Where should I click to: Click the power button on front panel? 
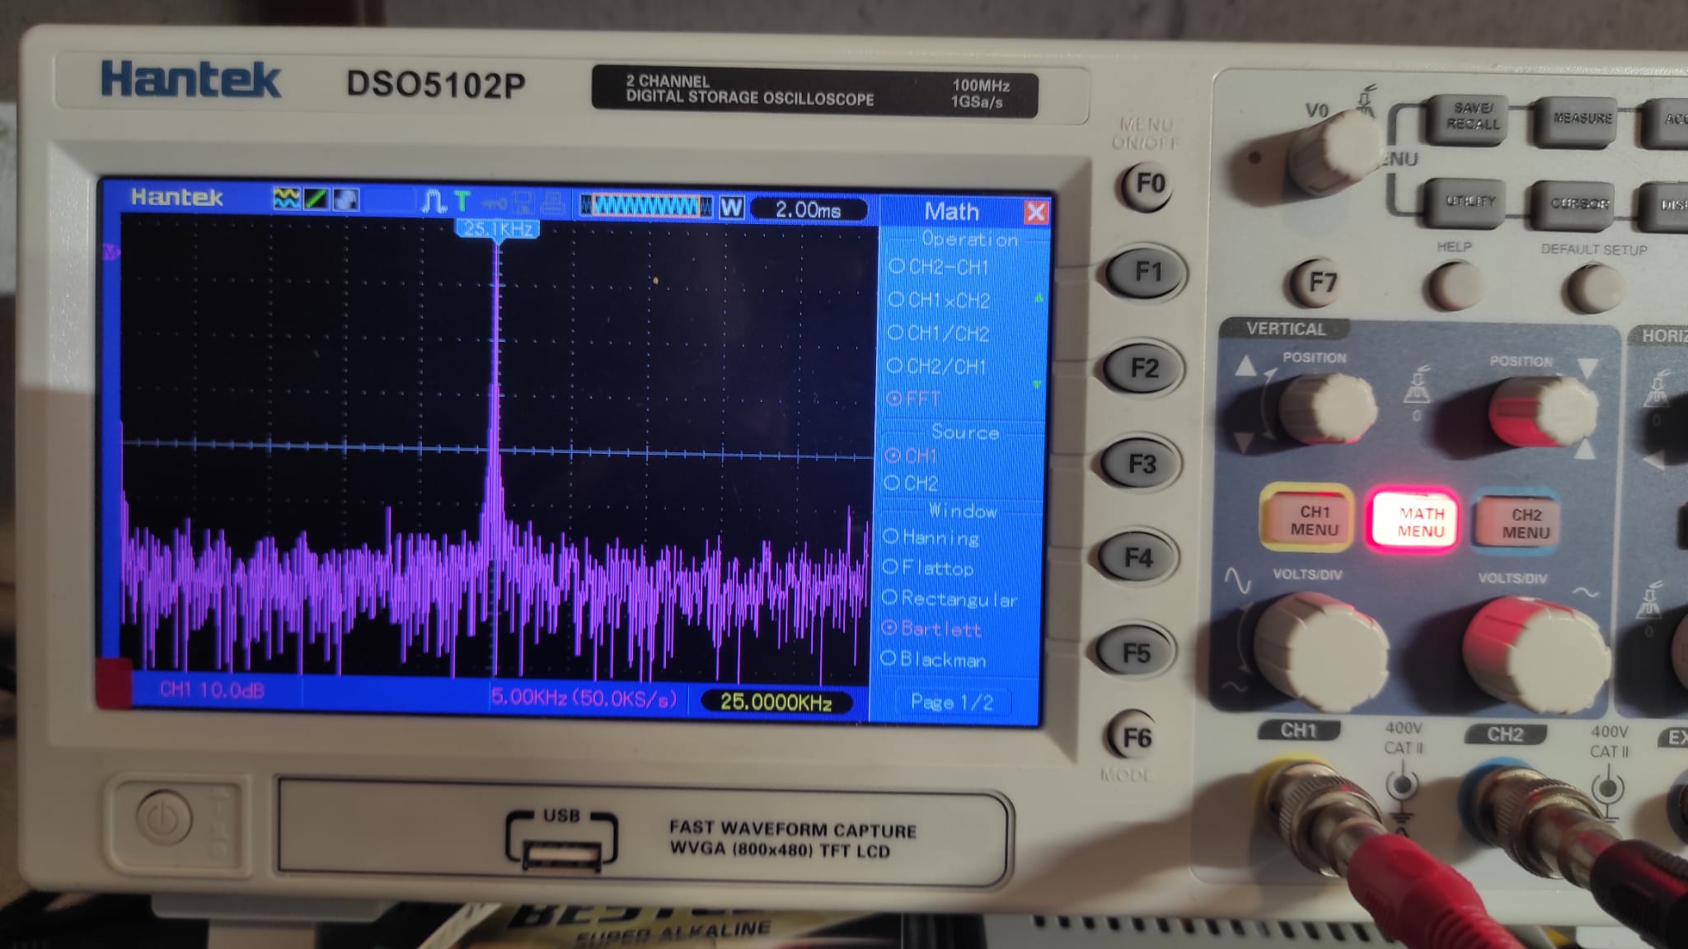(163, 819)
